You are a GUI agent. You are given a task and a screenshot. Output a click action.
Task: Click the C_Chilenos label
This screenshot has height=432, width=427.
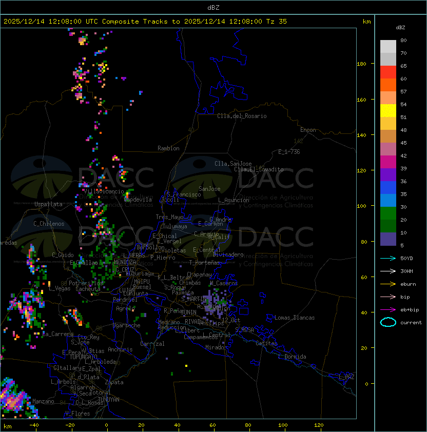49,224
